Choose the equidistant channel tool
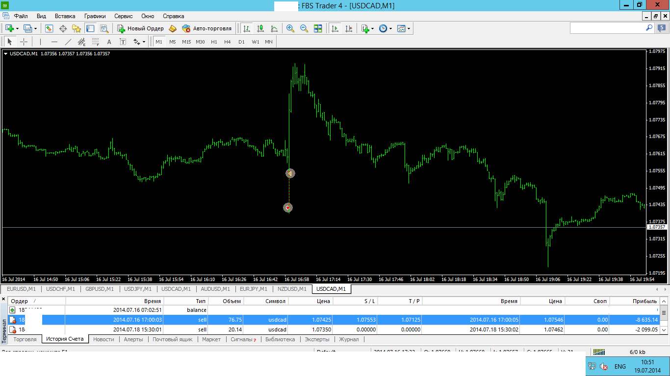Viewport: 670px width, 376px height. point(81,42)
